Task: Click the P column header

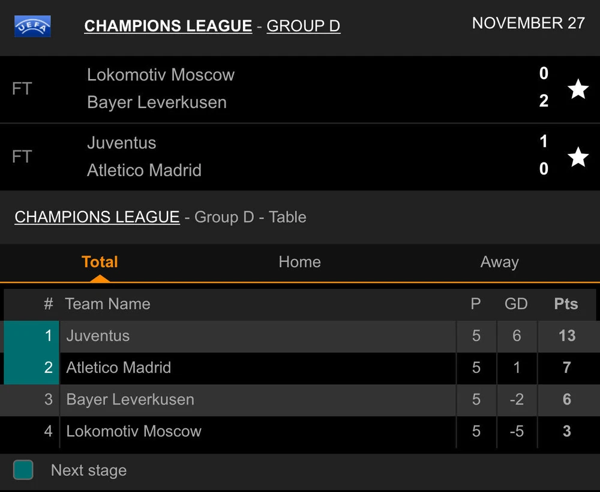Action: click(476, 304)
